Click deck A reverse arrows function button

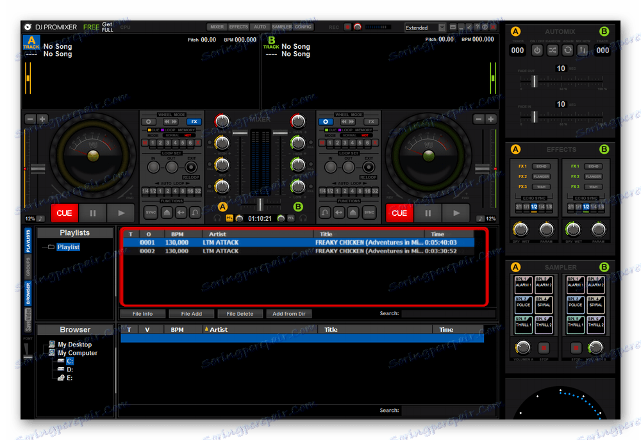tap(181, 213)
